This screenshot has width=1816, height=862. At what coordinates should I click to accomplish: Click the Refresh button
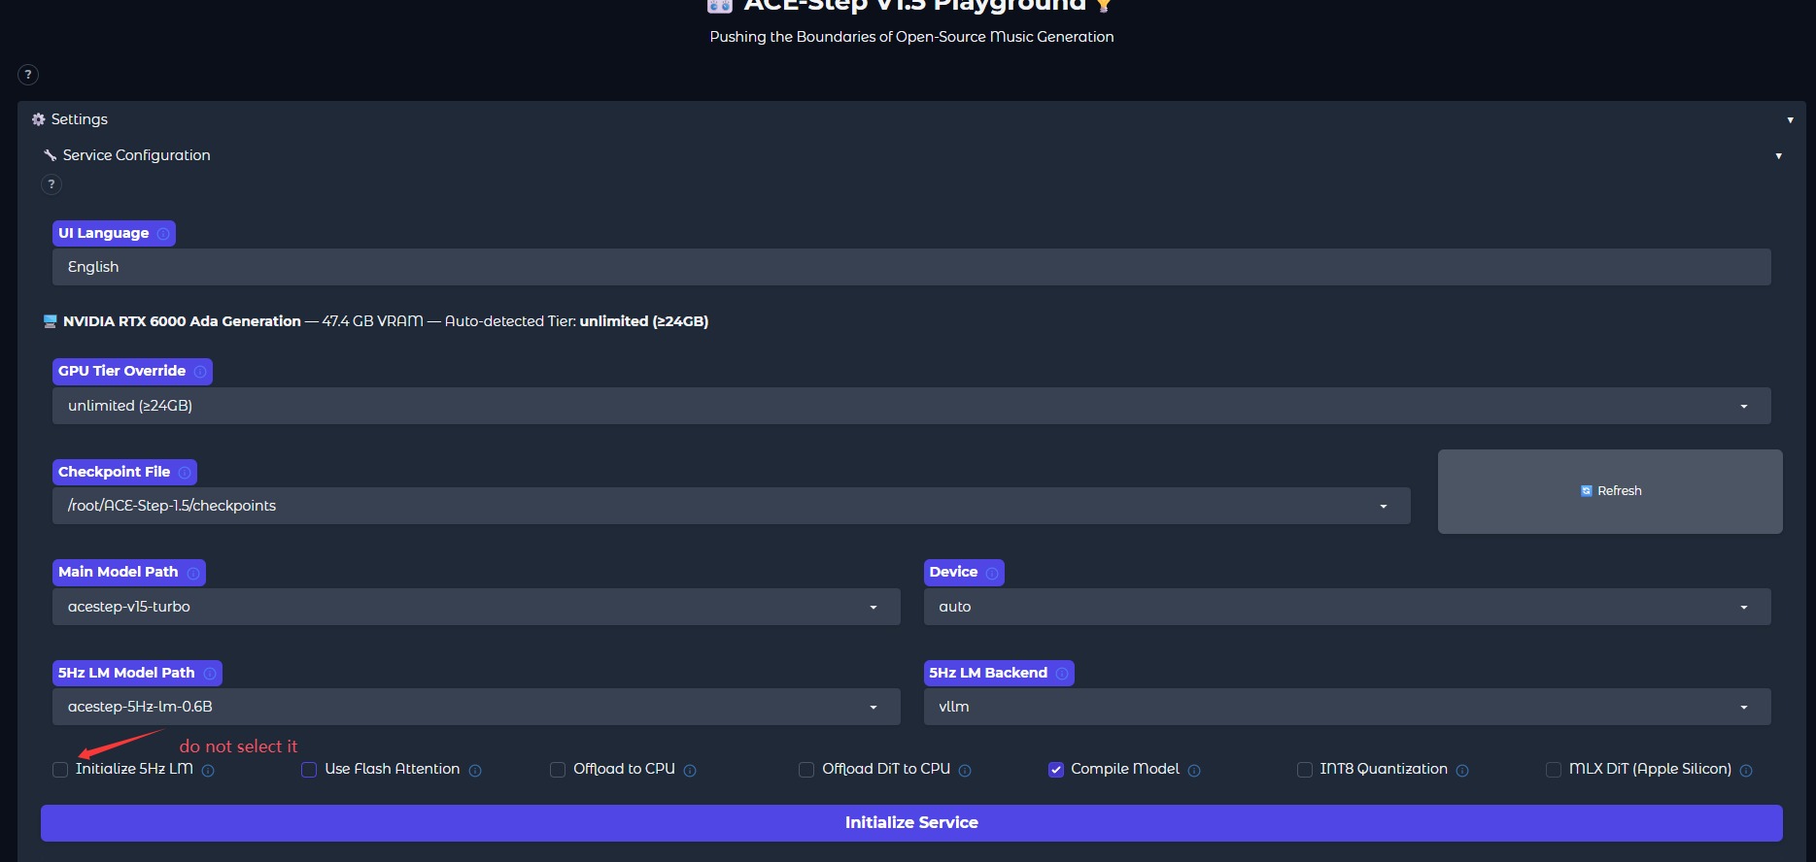1610,491
